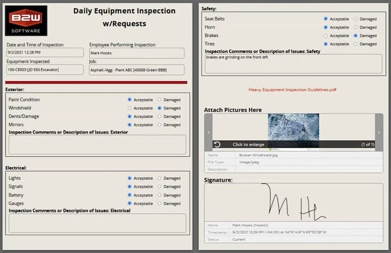Viewport: 391px width, 253px height.
Task: Select Damaged for Tires
Action: pyautogui.click(x=356, y=44)
